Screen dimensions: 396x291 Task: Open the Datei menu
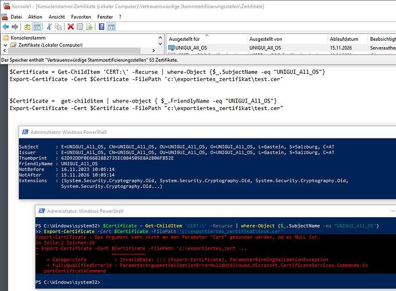pos(16,17)
